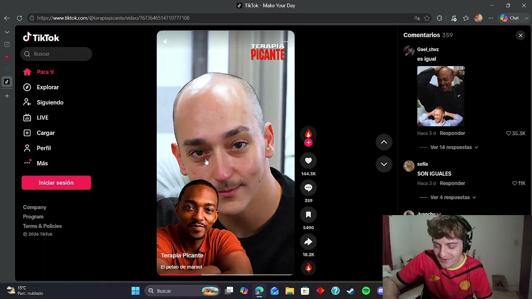532x299 pixels.
Task: Save the video with the bookmark icon
Action: click(308, 215)
